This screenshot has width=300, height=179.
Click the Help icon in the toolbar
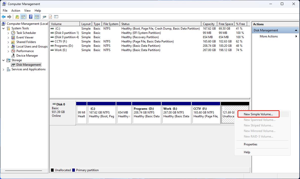point(30,17)
